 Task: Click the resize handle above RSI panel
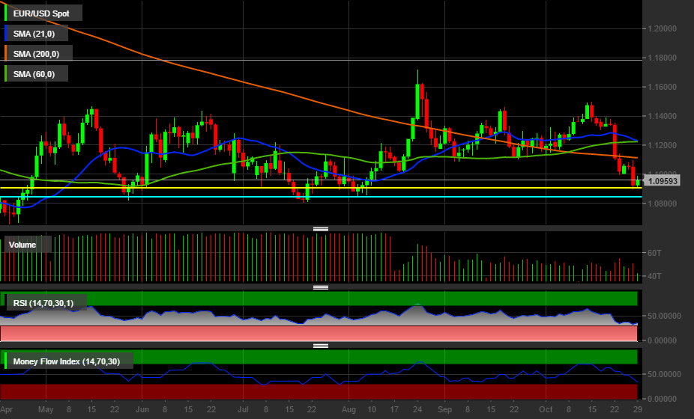(321, 287)
